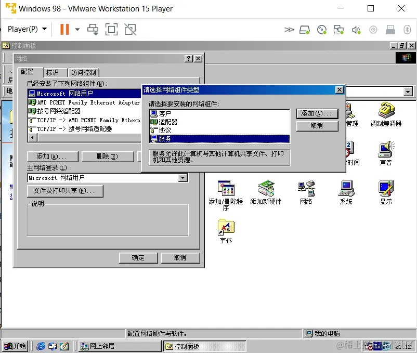Open the Player(P) menu
This screenshot has height=353, width=417.
(27, 29)
